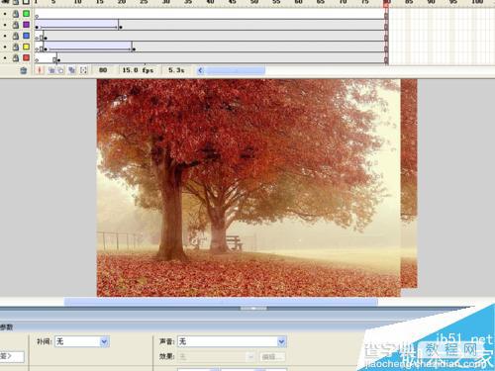Click the stage horizontal scrollbar

click(x=221, y=301)
